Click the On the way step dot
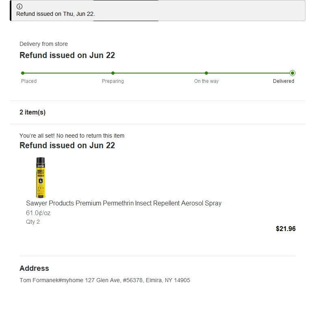 (206, 73)
